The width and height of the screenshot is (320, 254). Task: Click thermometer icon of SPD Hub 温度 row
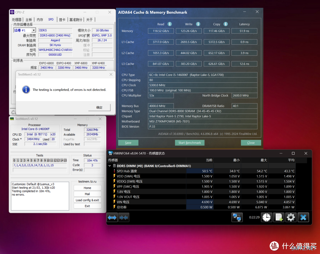click(x=114, y=171)
